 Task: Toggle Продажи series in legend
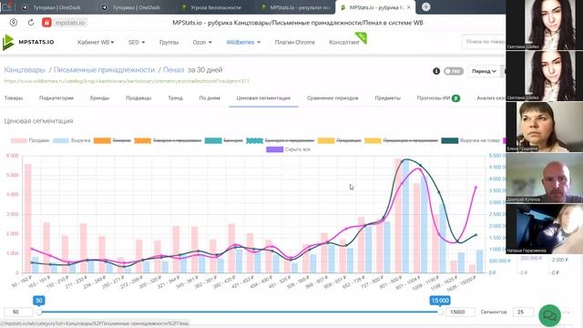(30, 140)
